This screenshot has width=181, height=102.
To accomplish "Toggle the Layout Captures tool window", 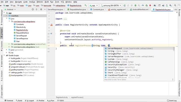I will pos(2,91).
